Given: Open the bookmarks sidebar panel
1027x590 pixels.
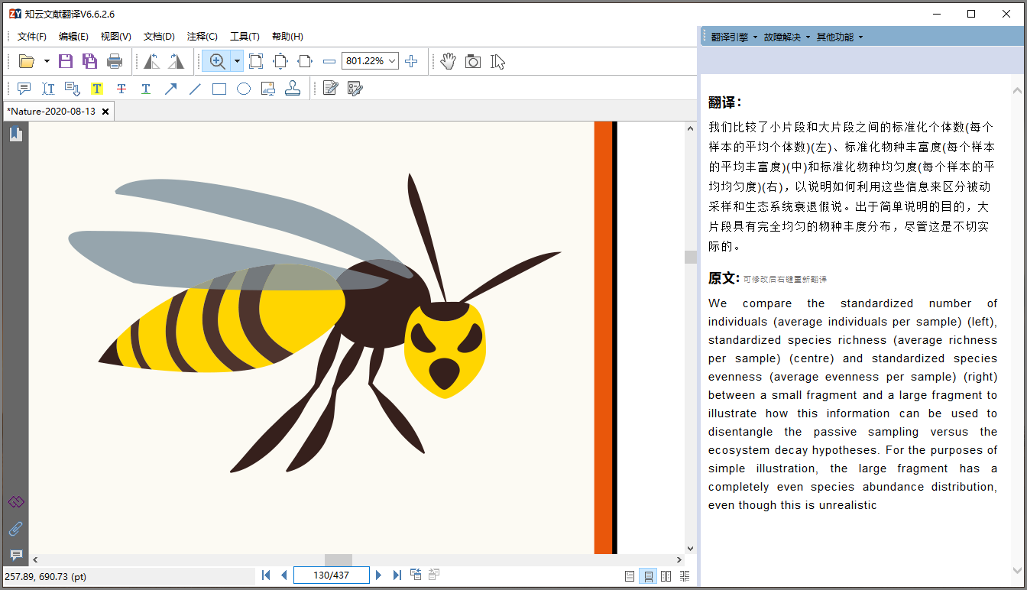Looking at the screenshot, I should point(16,135).
